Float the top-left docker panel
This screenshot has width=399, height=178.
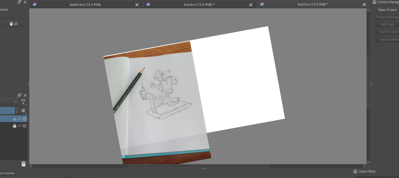coord(19,2)
